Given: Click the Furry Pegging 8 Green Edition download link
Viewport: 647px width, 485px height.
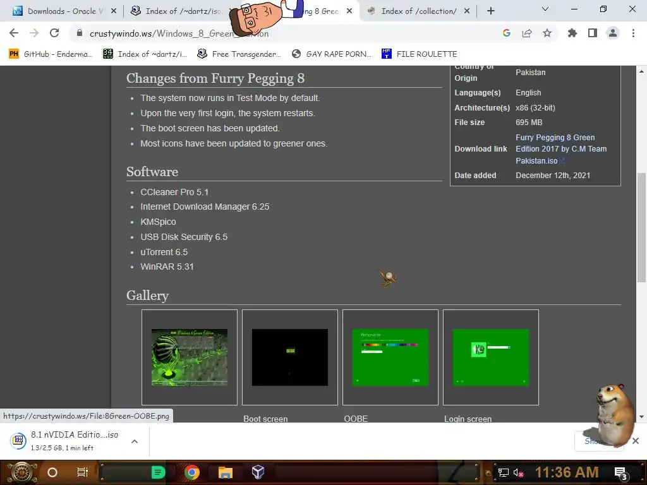Looking at the screenshot, I should point(561,149).
